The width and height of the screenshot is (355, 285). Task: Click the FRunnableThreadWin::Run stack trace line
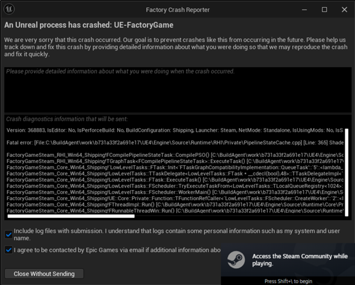(x=175, y=211)
